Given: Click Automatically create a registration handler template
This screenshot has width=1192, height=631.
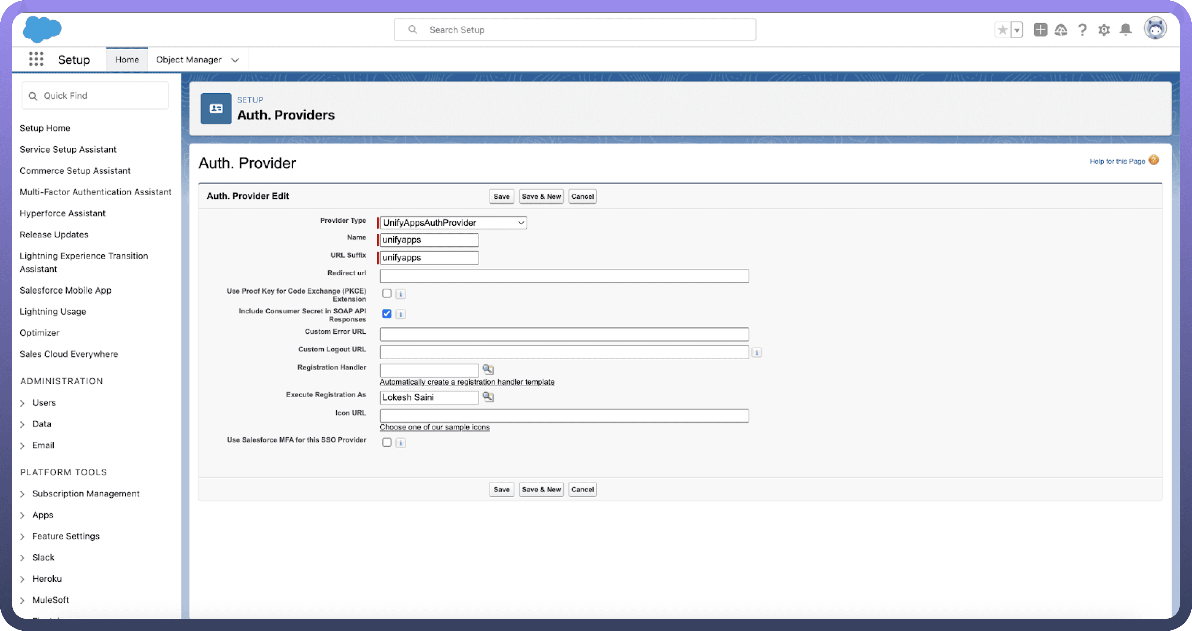Looking at the screenshot, I should 467,382.
